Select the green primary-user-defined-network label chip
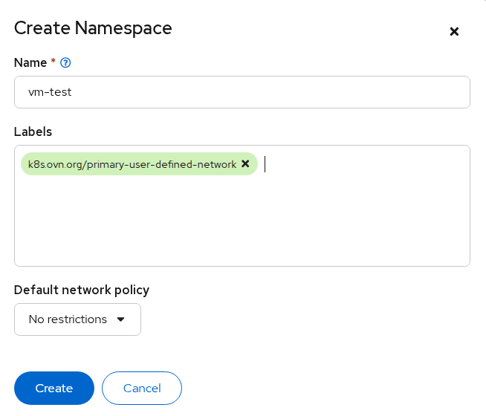The height and width of the screenshot is (416, 486). tap(132, 164)
